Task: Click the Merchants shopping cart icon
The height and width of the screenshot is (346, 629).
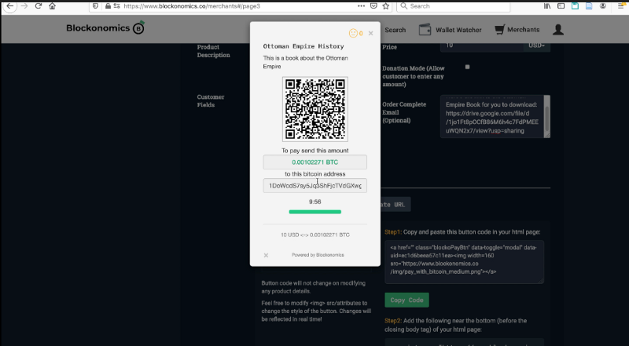Action: [499, 30]
